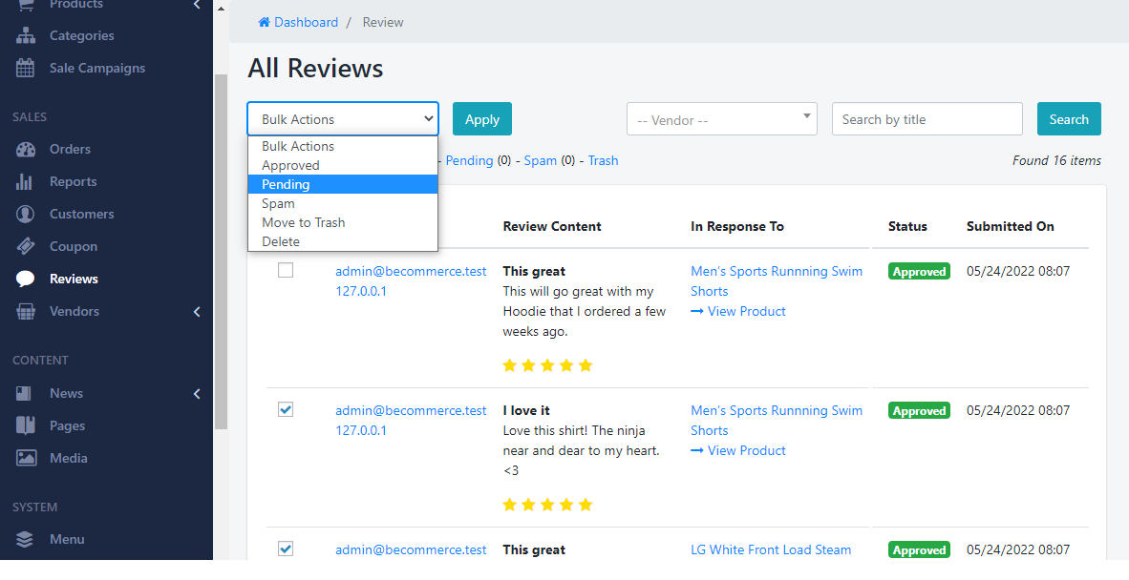Click the Media image icon
The image size is (1129, 580).
(26, 458)
